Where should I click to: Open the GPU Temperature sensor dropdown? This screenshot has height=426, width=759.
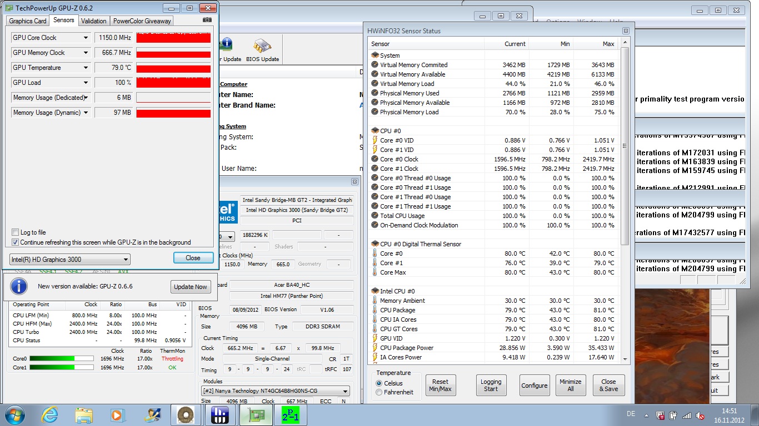tap(86, 68)
